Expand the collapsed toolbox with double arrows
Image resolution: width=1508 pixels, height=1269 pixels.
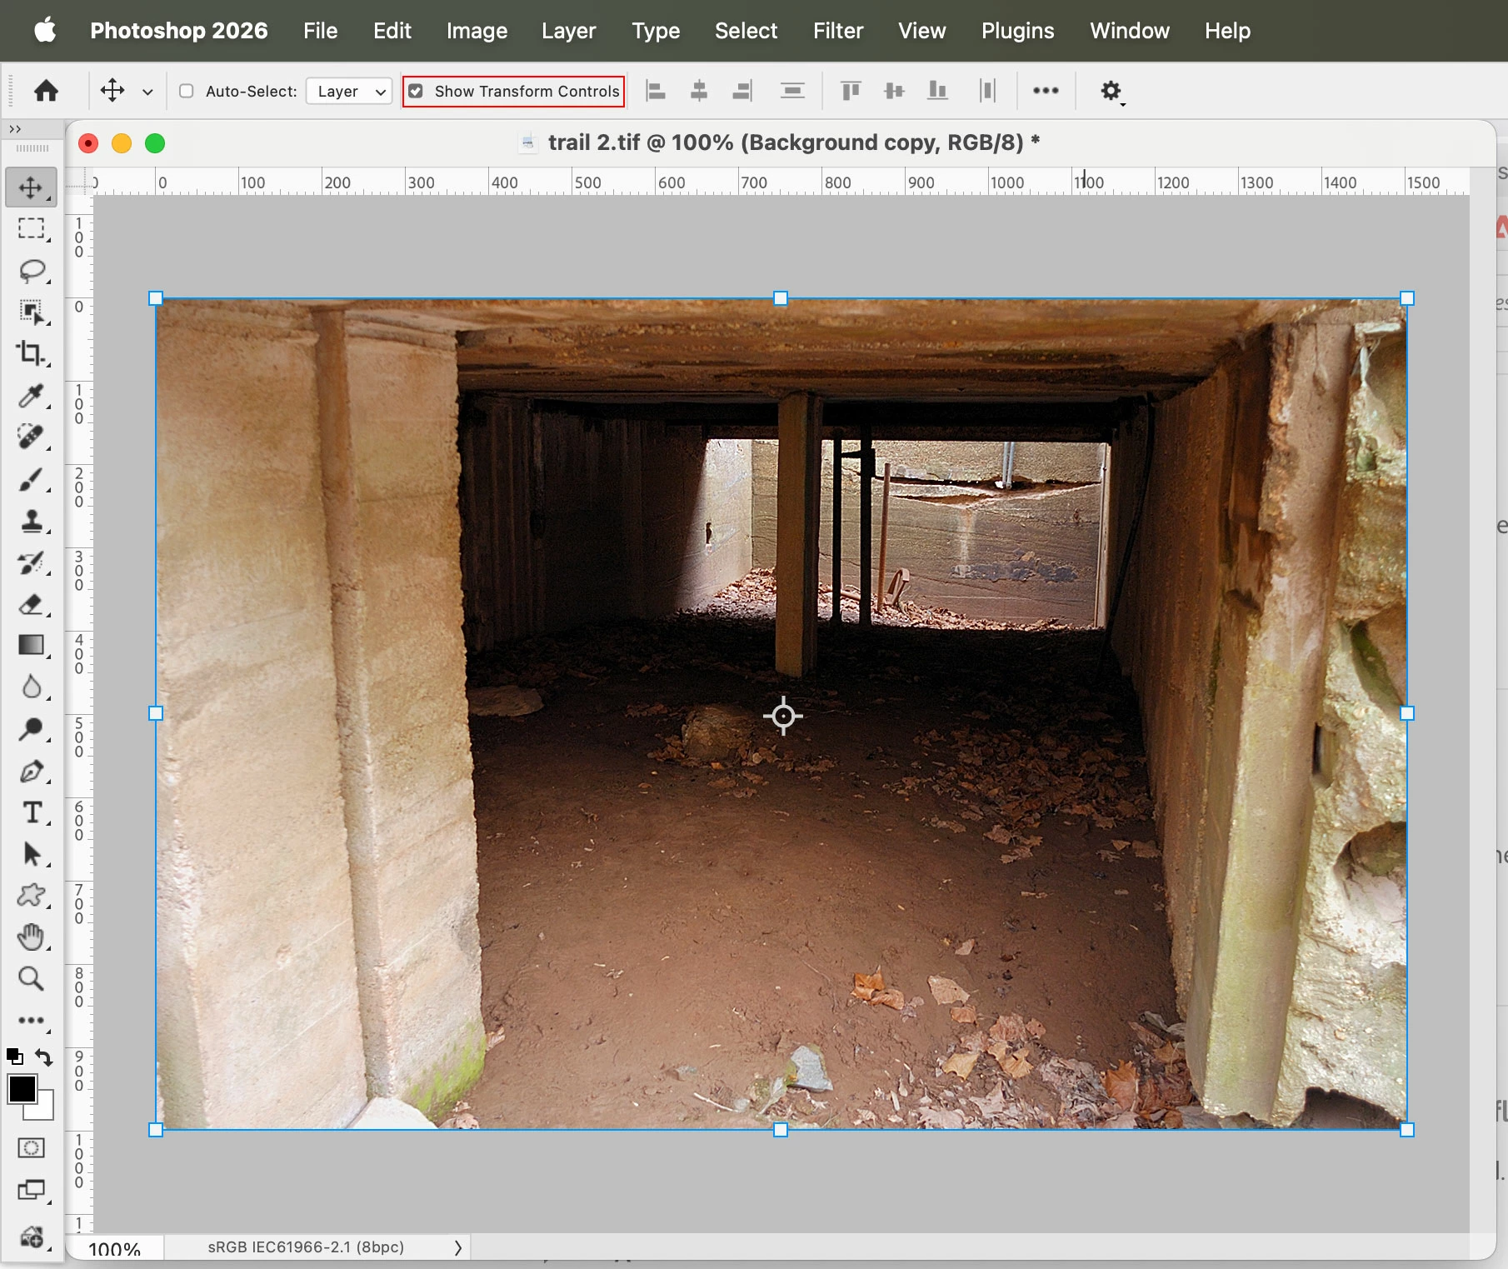pyautogui.click(x=14, y=129)
